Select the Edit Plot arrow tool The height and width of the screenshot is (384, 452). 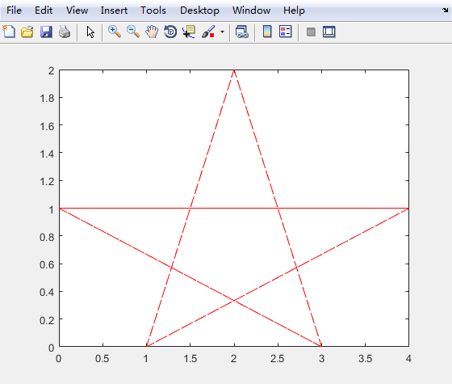[x=90, y=32]
